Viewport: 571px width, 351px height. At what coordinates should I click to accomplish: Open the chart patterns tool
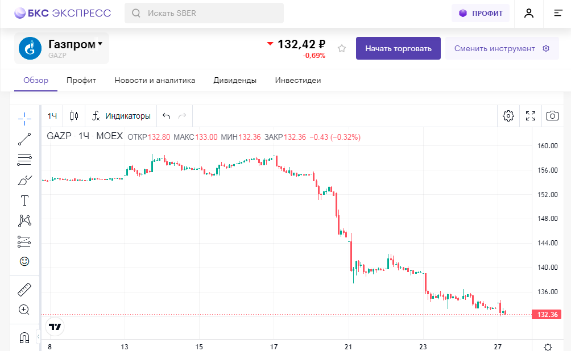pyautogui.click(x=24, y=220)
